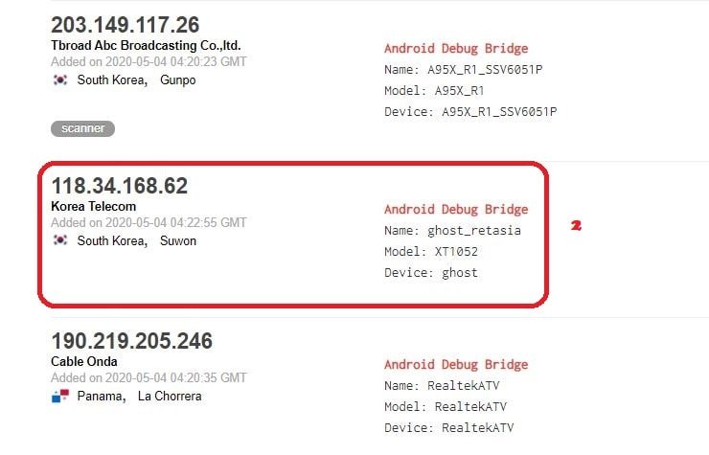The width and height of the screenshot is (709, 455).
Task: Click the South Korea flag beside Gunpo
Action: click(60, 80)
